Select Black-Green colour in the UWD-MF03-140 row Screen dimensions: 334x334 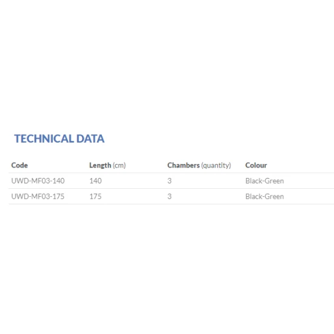pos(265,181)
